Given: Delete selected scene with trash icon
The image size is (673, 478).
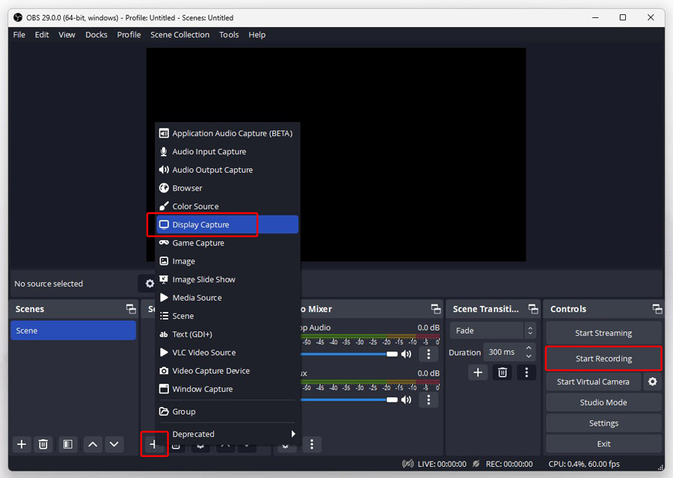Looking at the screenshot, I should point(43,444).
